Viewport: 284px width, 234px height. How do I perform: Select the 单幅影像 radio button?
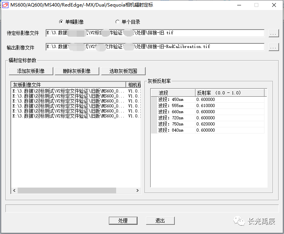[x=61, y=22]
